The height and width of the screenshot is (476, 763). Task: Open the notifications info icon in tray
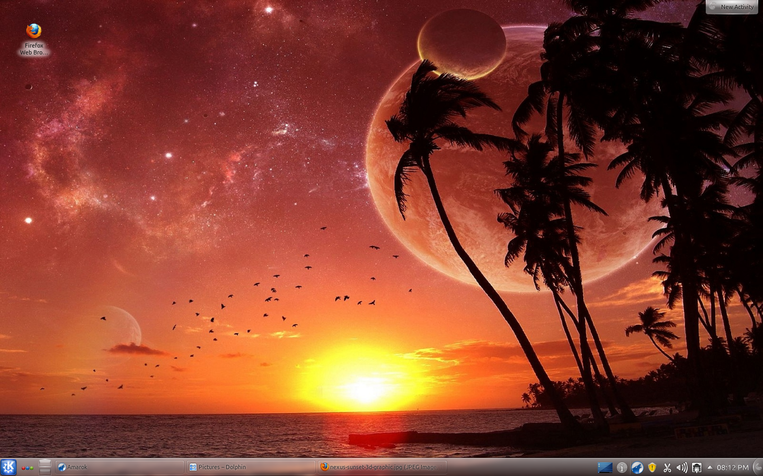622,468
